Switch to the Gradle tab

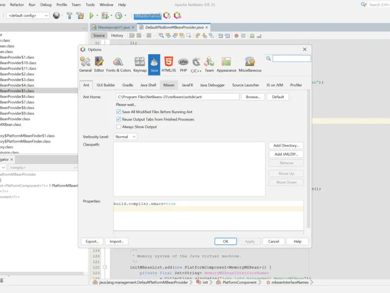coord(128,85)
